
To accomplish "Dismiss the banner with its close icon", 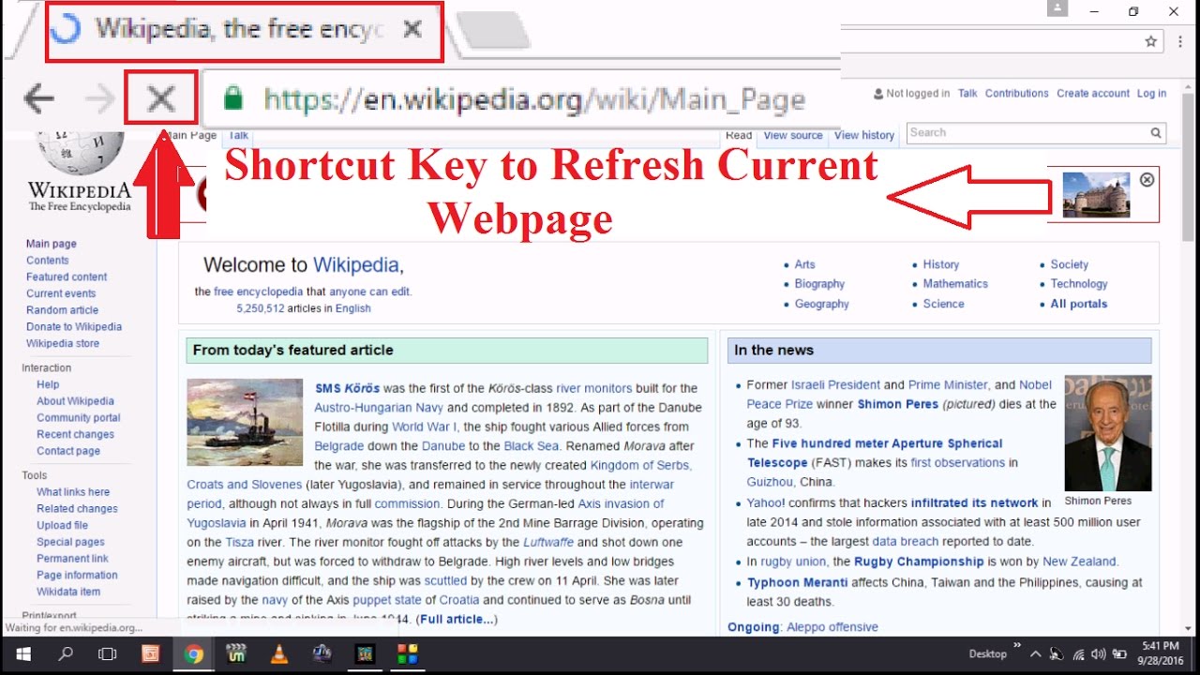I will [1147, 180].
